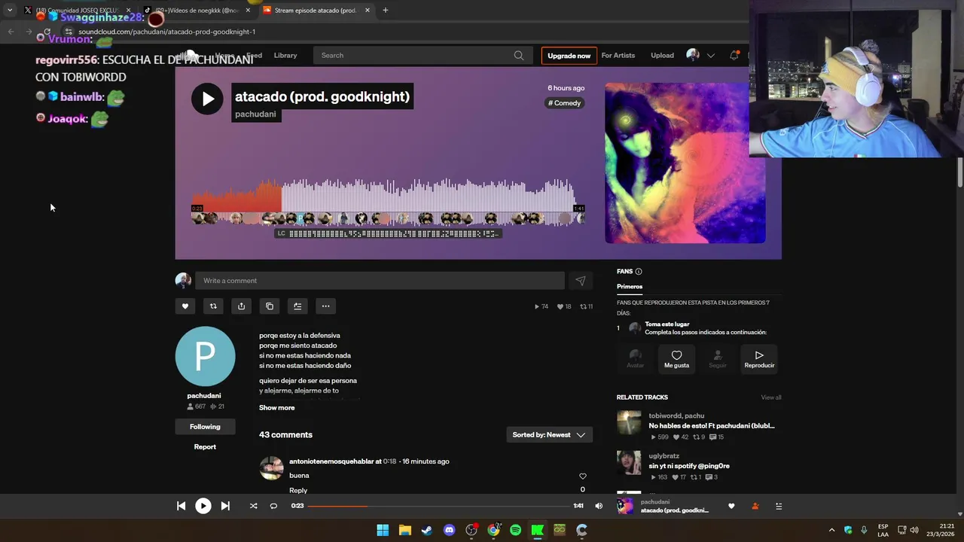
Task: Open browser tab search dropdown arrow
Action: click(x=10, y=11)
